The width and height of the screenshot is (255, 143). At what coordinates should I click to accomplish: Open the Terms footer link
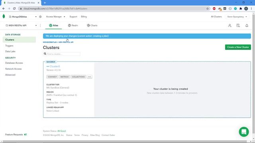pos(77,135)
